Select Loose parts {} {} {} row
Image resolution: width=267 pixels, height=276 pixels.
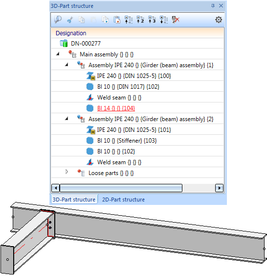tap(137, 173)
